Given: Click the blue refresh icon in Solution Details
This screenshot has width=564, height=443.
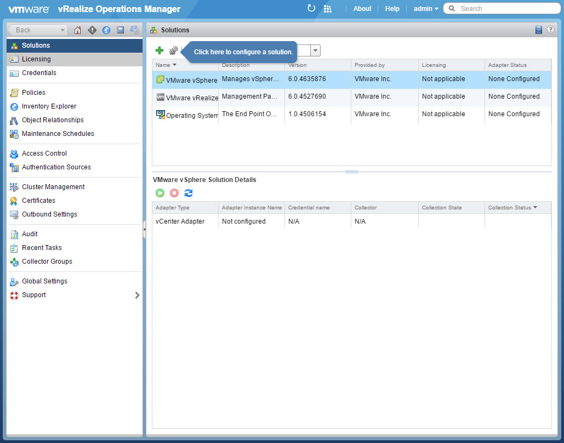Looking at the screenshot, I should point(189,193).
